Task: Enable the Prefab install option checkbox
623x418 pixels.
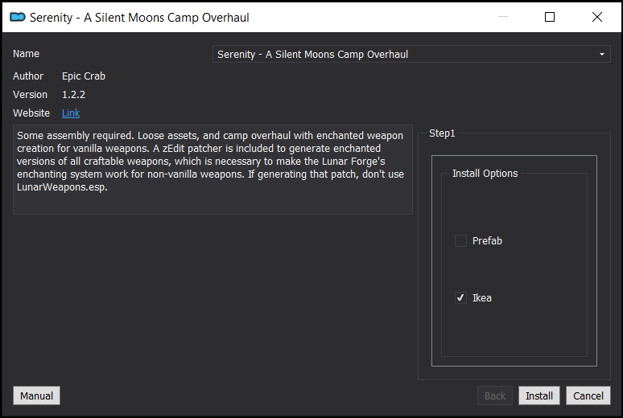Action: pos(460,240)
